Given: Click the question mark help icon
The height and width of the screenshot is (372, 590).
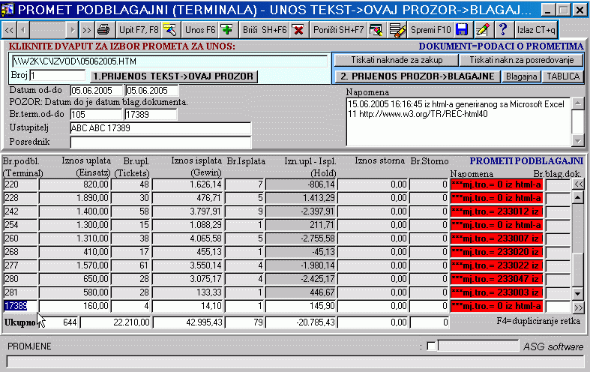Looking at the screenshot, I should [x=503, y=30].
